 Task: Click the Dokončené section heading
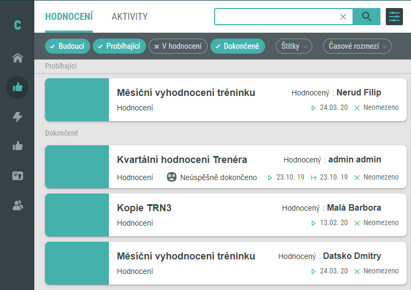62,133
